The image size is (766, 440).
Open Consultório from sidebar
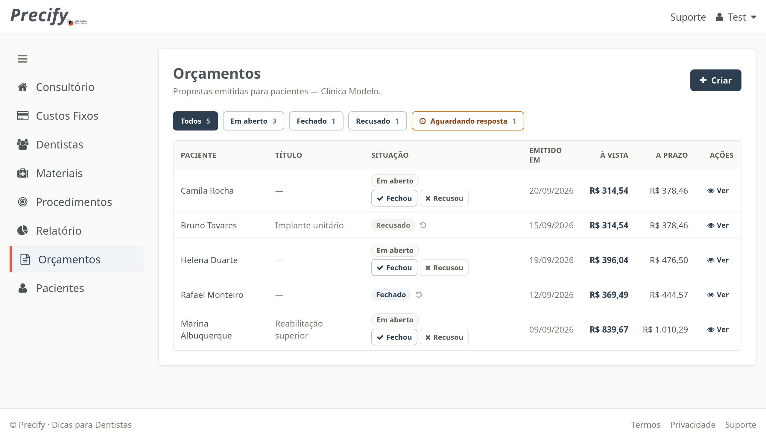(x=77, y=87)
